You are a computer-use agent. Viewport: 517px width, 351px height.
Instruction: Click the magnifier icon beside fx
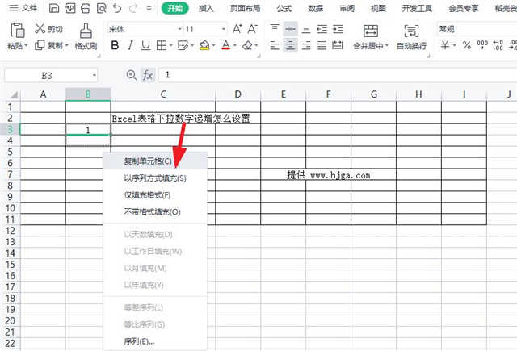[x=131, y=75]
